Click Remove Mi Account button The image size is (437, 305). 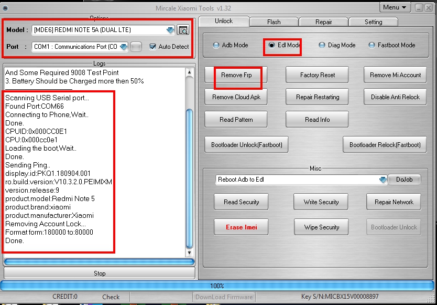tap(395, 75)
